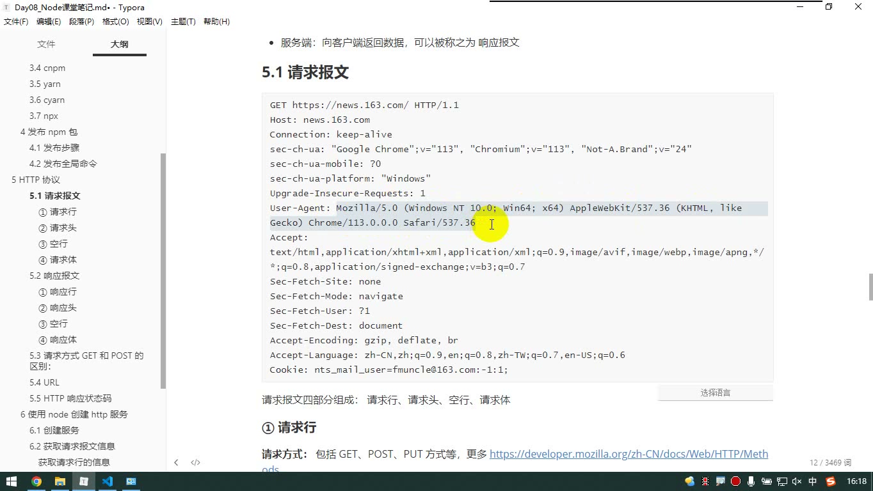Click the red stop recording tray icon
873x491 pixels.
736,481
